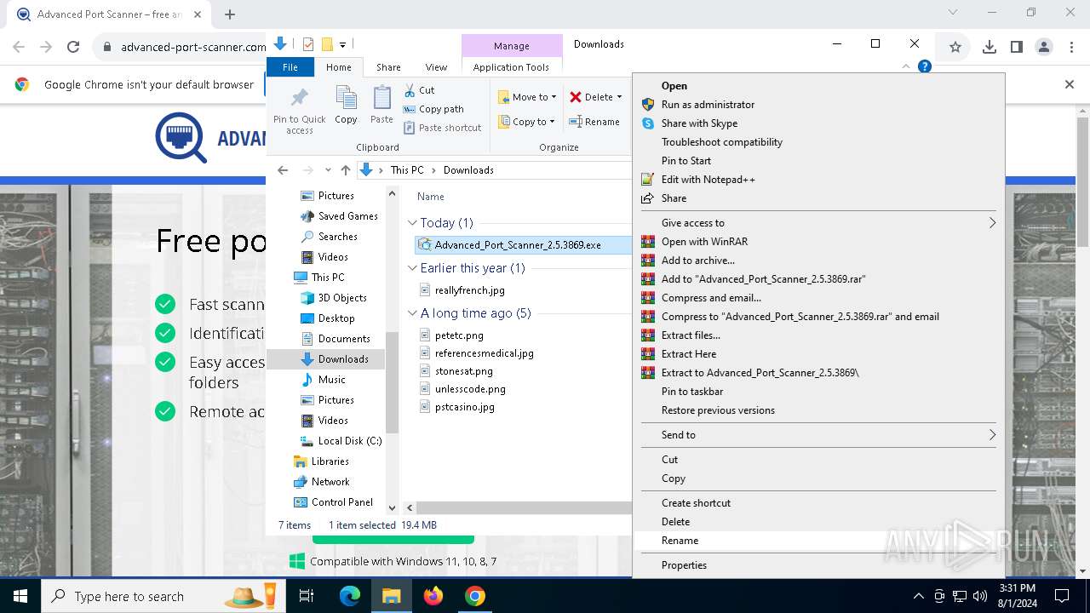1090x613 pixels.
Task: Choose Properties in context menu
Action: (818, 565)
